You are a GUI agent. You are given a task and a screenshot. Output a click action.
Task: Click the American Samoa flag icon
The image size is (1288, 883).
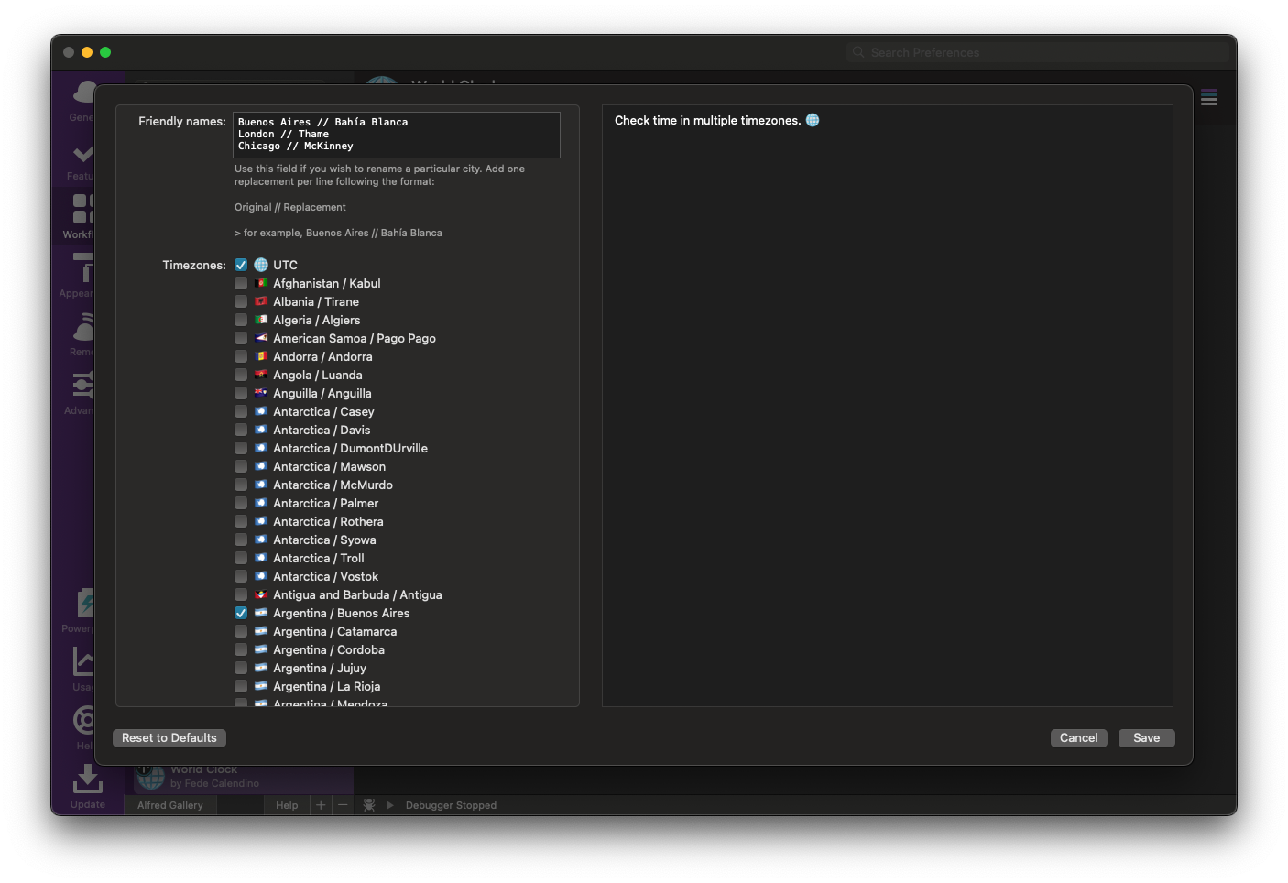point(261,338)
